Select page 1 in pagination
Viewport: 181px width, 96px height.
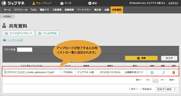click(156, 80)
